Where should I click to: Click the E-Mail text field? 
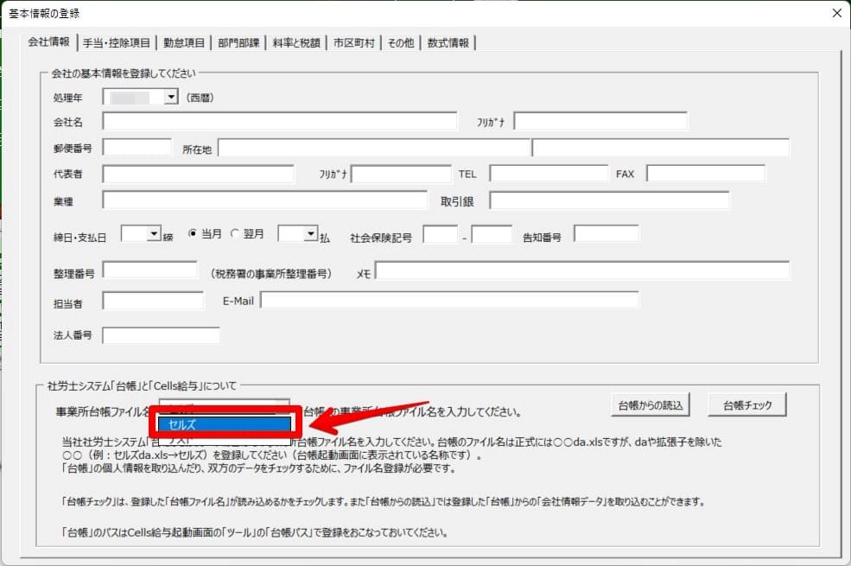click(x=449, y=300)
